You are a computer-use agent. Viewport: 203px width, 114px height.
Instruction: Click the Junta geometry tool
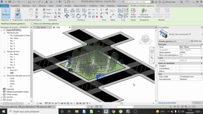(x=47, y=9)
